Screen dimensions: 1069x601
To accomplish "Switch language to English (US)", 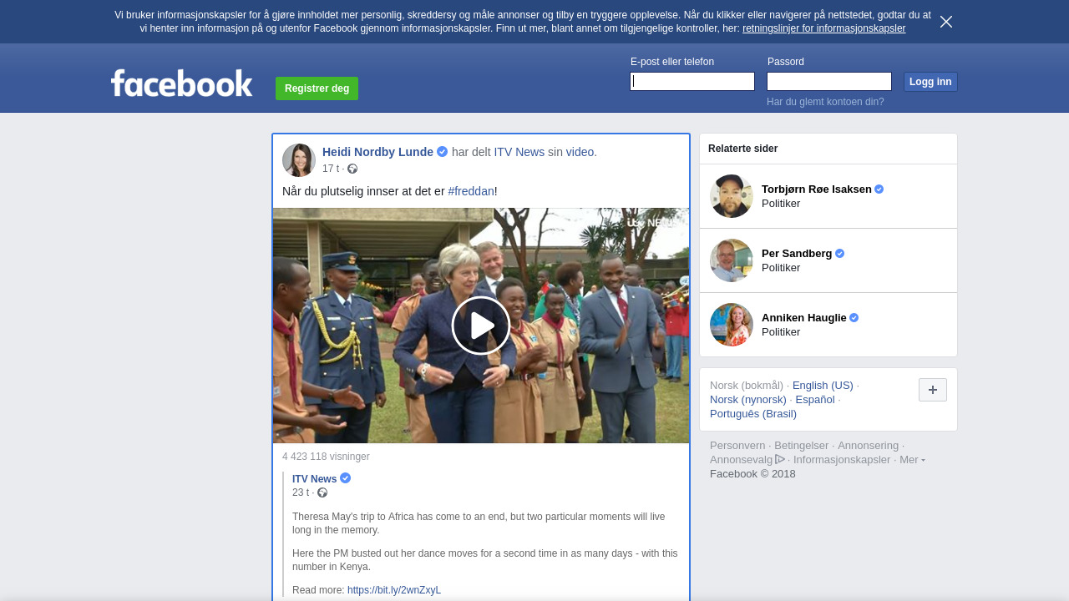I will [823, 386].
